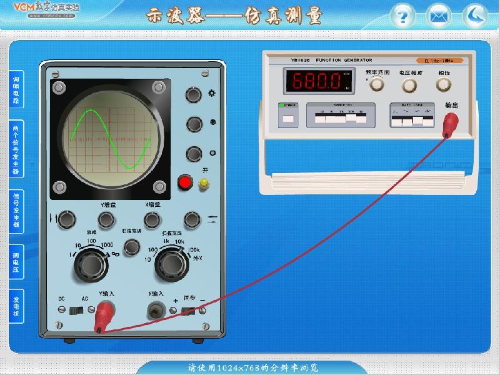
Task: Open the 调电压 side tab
Action: tap(16, 261)
